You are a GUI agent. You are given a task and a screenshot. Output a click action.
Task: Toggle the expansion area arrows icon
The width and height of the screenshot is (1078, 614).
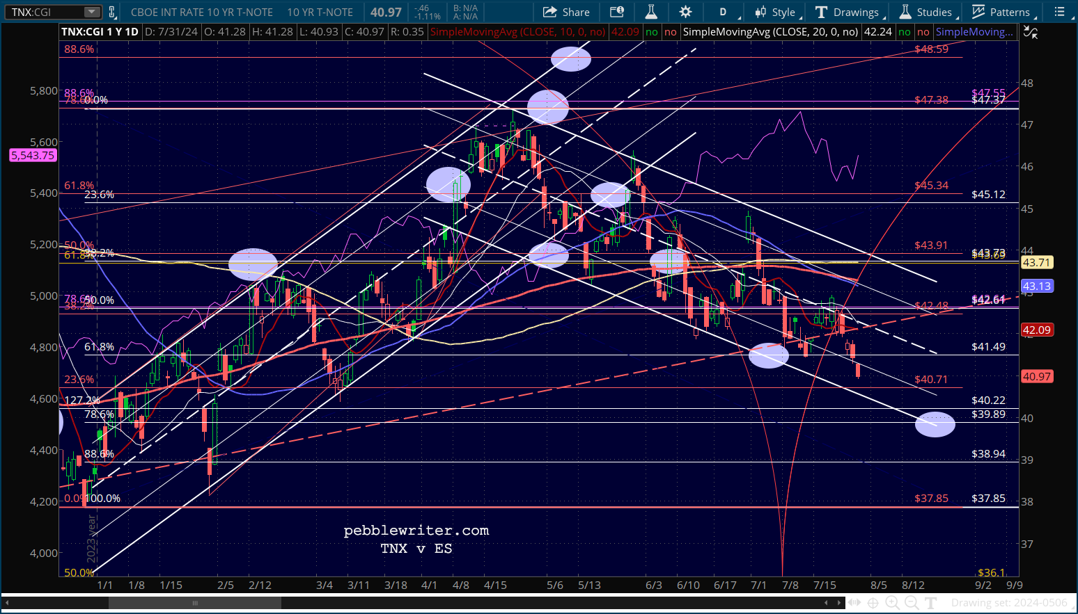[854, 603]
